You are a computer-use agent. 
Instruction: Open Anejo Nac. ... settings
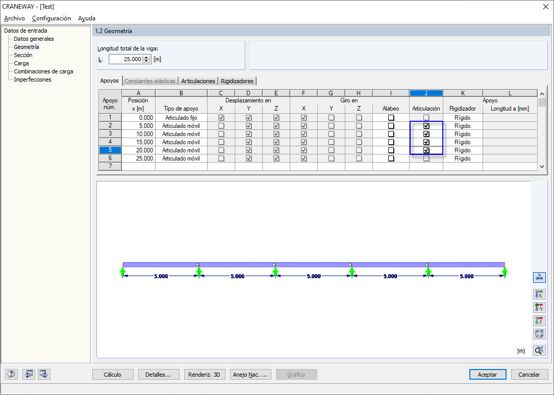pos(250,375)
